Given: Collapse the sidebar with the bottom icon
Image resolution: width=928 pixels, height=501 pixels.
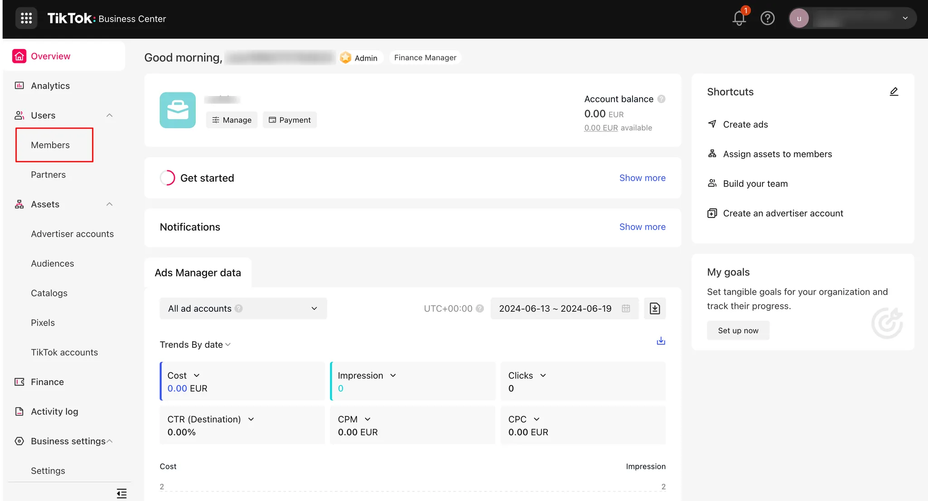Looking at the screenshot, I should 121,493.
